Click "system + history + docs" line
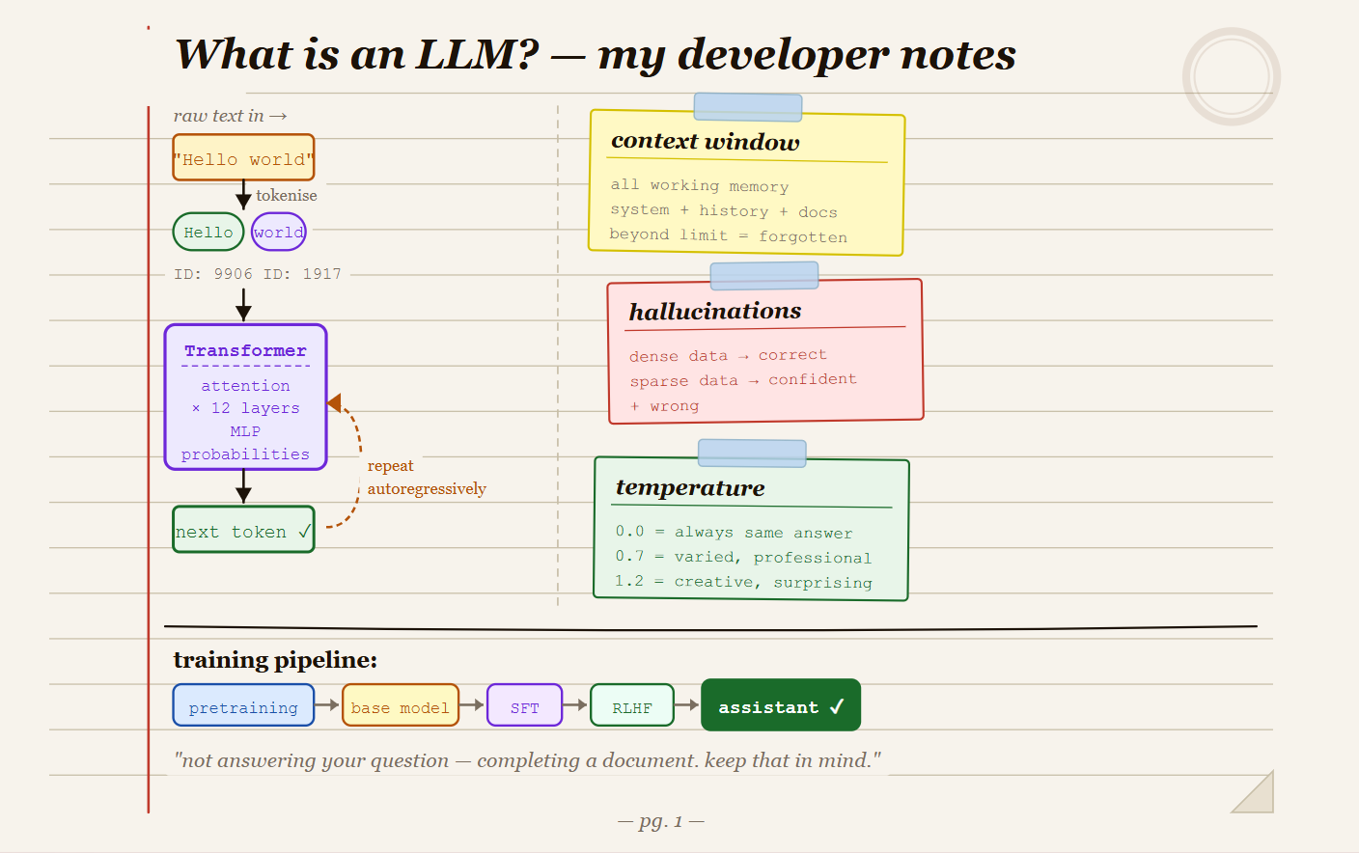 724,210
